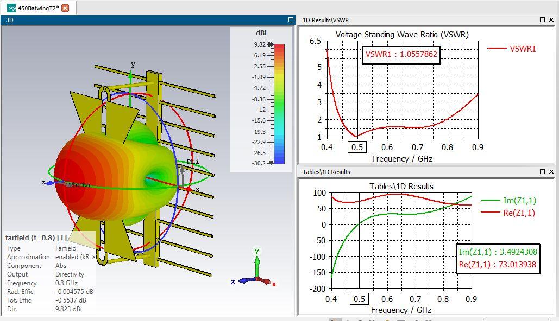559x321 pixels.
Task: Maximize the 1D Results\VSWR panel
Action: point(542,20)
